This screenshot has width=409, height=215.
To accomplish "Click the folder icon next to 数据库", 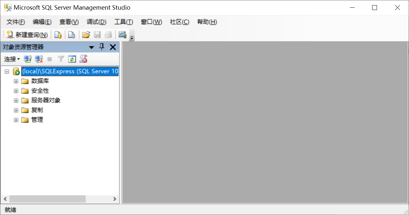I will (25, 81).
